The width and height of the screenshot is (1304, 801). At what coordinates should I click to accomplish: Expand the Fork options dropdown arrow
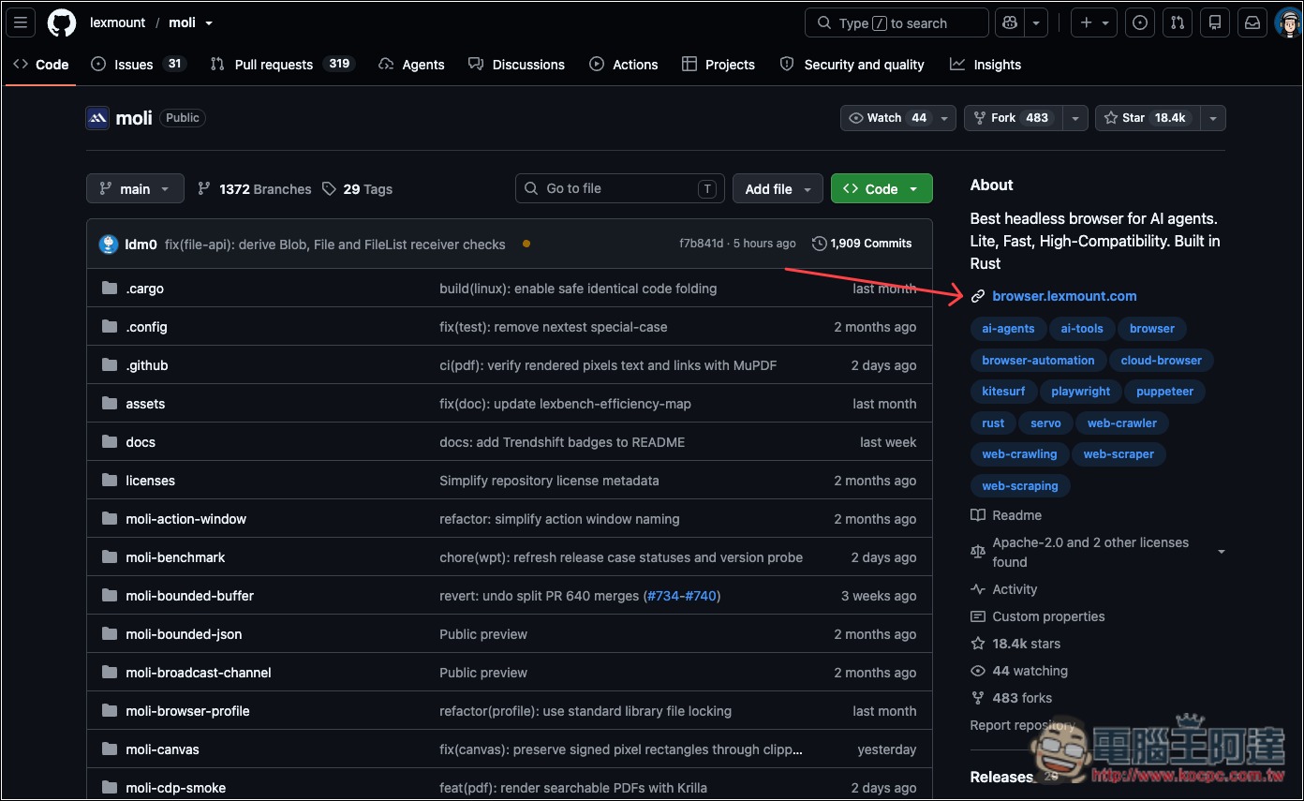(x=1075, y=118)
